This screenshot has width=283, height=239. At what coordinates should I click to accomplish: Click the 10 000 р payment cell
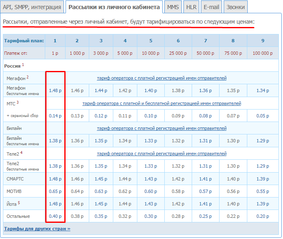tap(151, 53)
